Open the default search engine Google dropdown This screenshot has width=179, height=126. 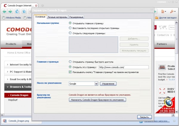(x=84, y=84)
